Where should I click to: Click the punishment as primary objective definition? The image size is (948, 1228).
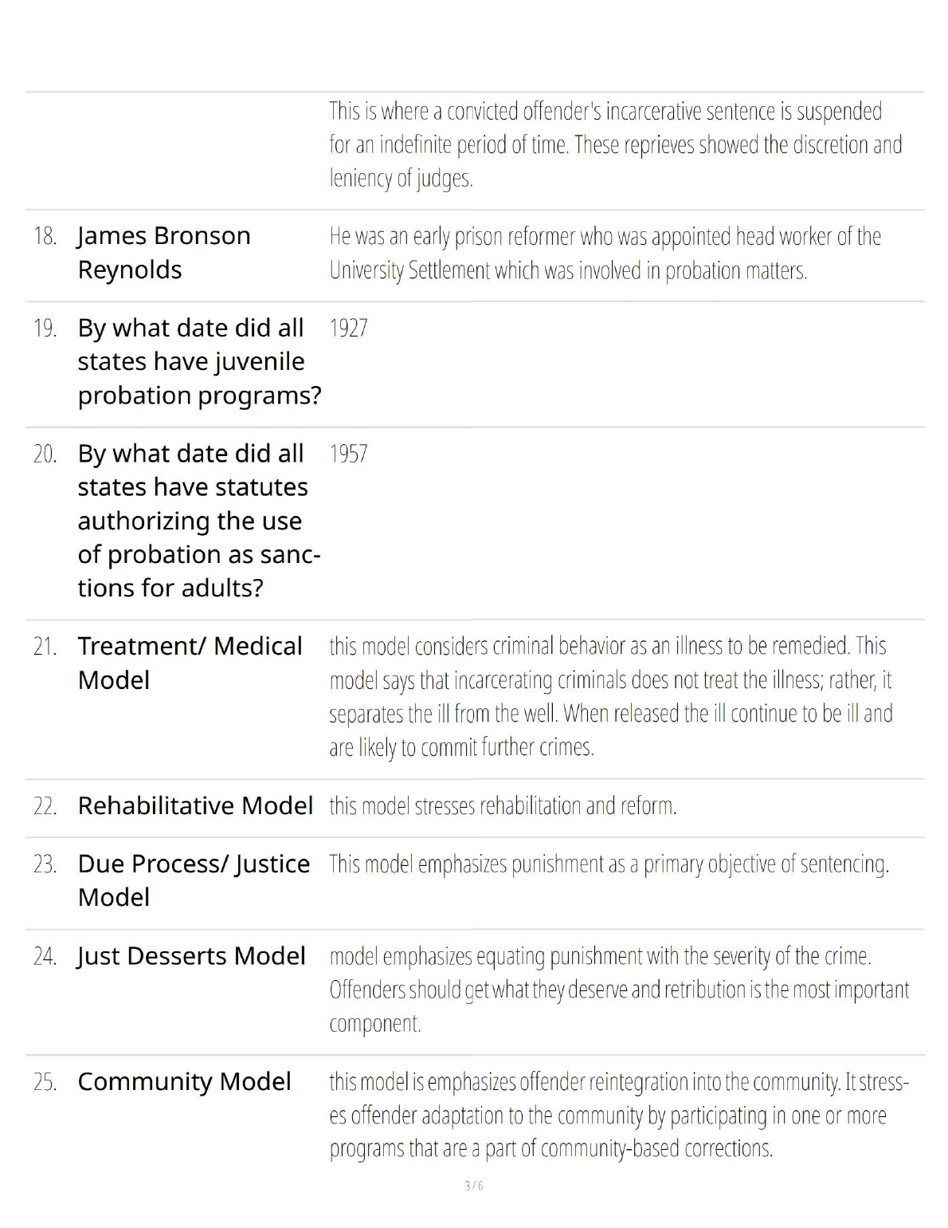click(x=609, y=864)
